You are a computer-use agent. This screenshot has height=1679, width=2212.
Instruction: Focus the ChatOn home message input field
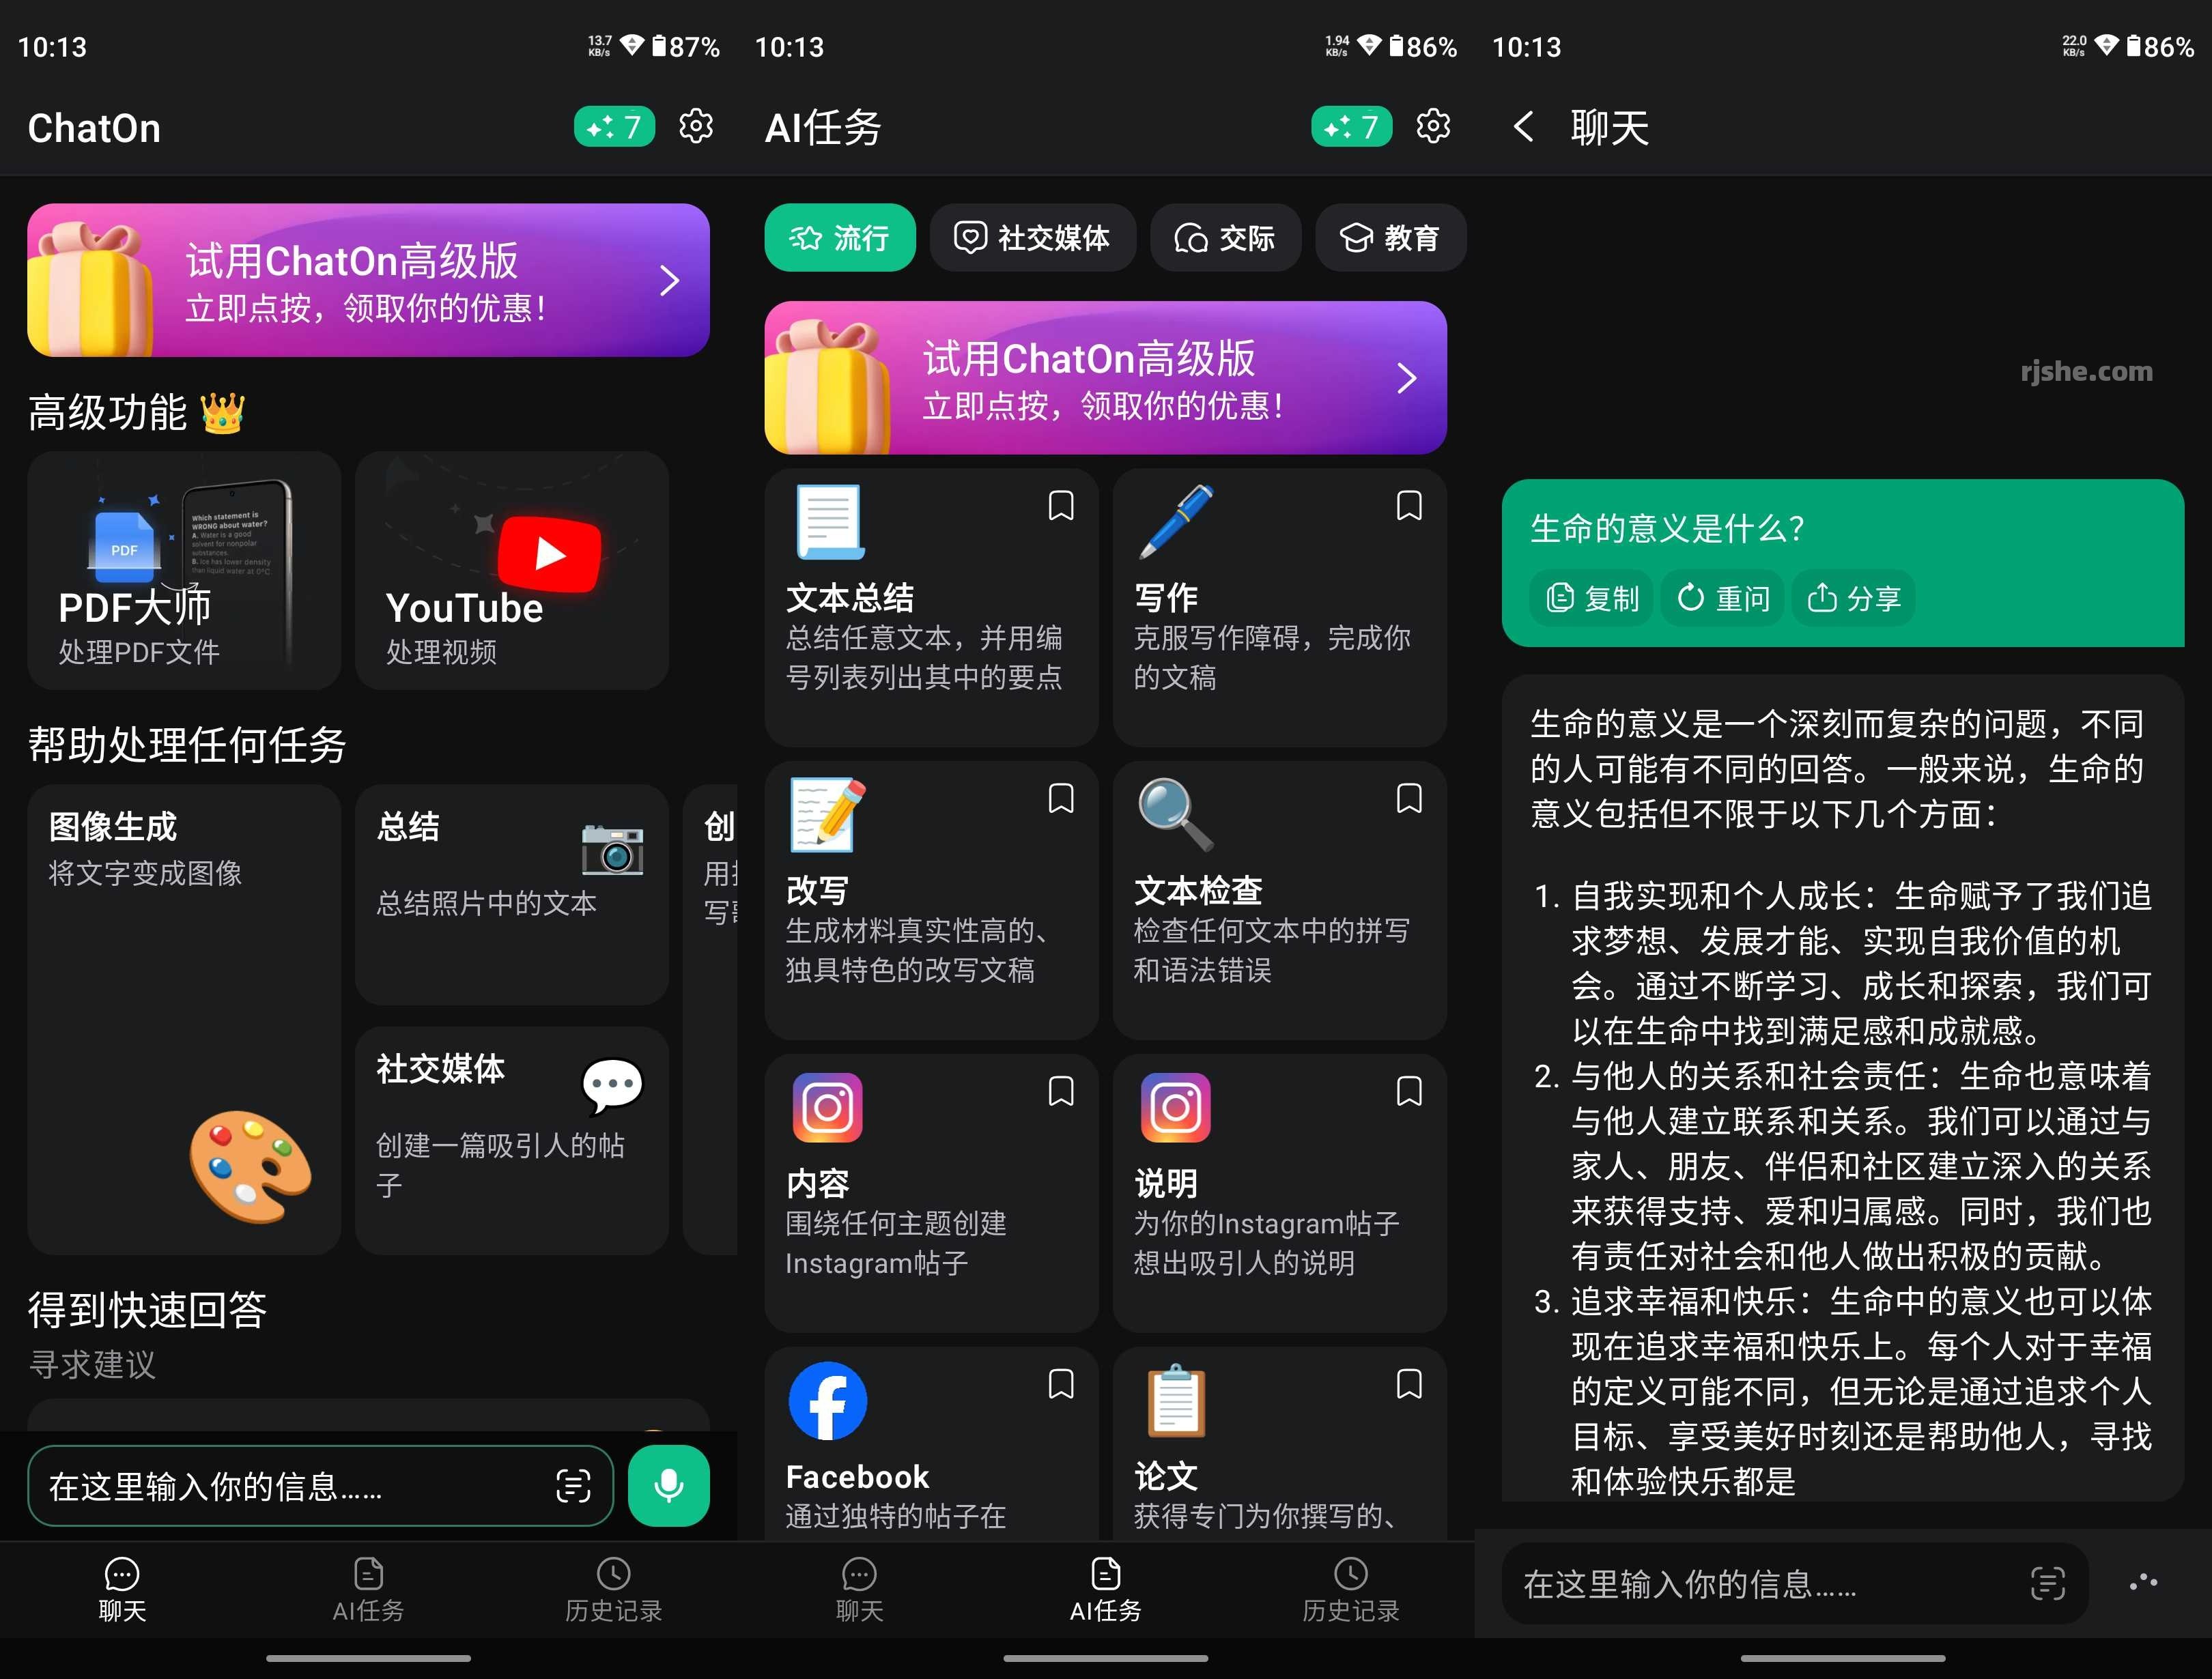[320, 1486]
